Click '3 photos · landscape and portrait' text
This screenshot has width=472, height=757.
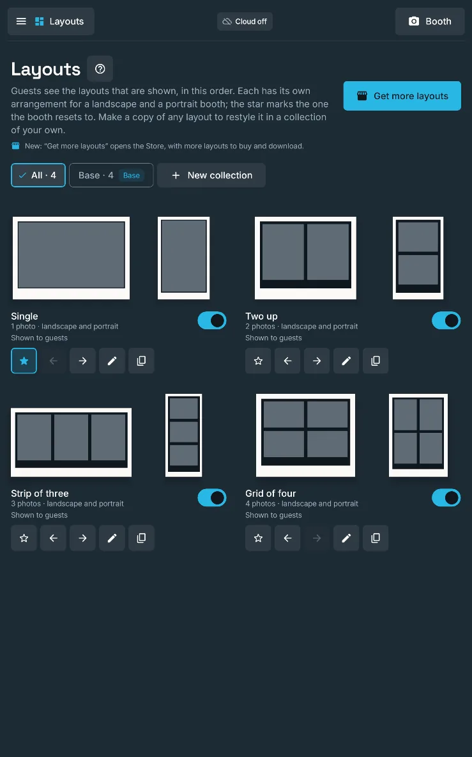tap(68, 504)
